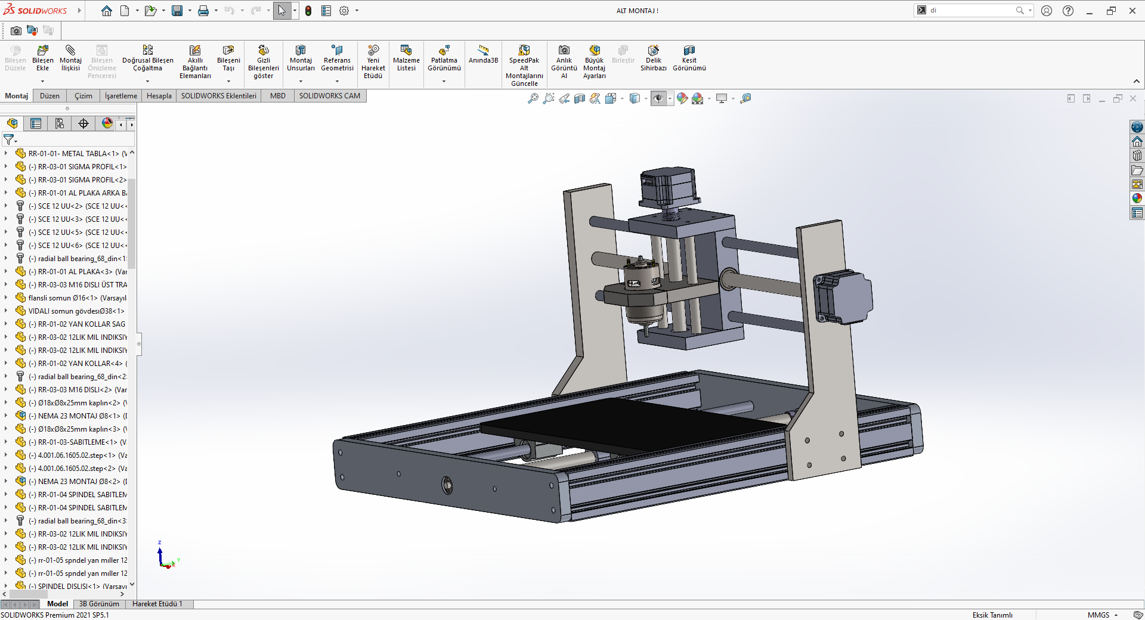Expand RR-01-01- METAL TABLA<1> tree node
This screenshot has width=1145, height=620.
(x=6, y=153)
